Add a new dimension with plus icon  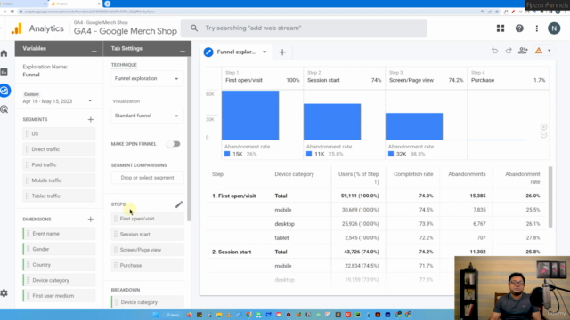[91, 220]
